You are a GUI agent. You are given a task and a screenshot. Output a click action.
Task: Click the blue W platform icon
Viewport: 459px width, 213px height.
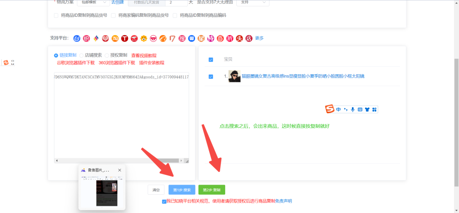pyautogui.click(x=191, y=38)
